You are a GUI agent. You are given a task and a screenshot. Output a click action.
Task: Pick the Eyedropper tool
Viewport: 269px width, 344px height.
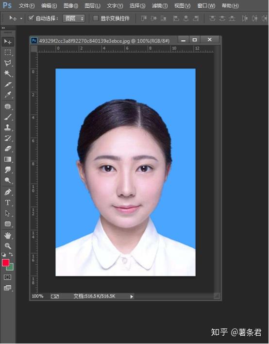point(8,95)
